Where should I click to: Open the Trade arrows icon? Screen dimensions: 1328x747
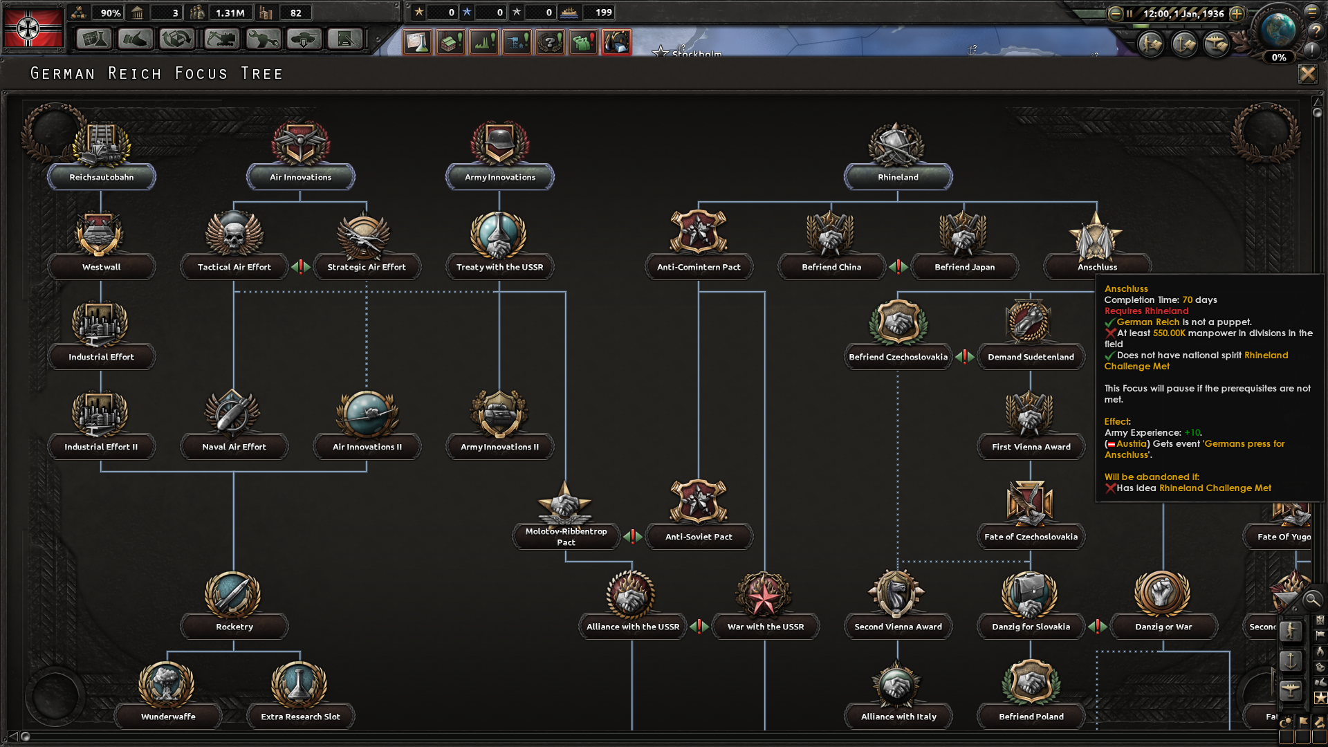pyautogui.click(x=177, y=39)
